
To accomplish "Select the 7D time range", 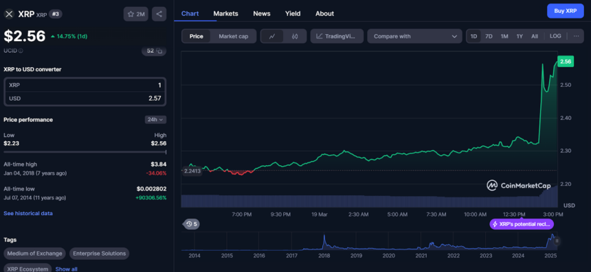I will [x=489, y=36].
